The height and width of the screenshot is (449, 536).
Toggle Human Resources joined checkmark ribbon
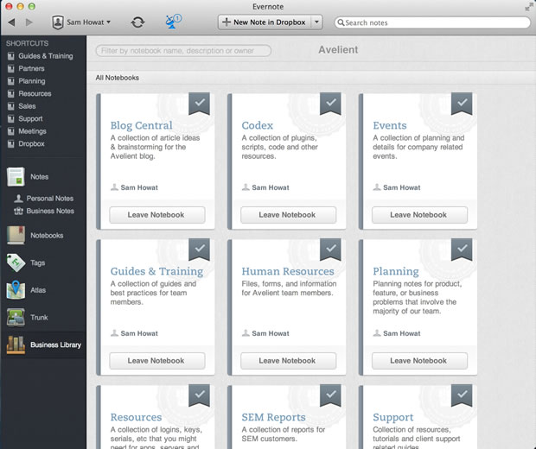coord(330,250)
